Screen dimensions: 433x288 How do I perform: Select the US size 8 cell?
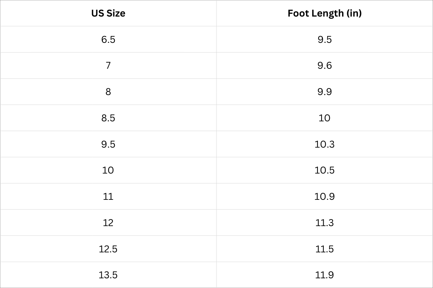tap(108, 92)
